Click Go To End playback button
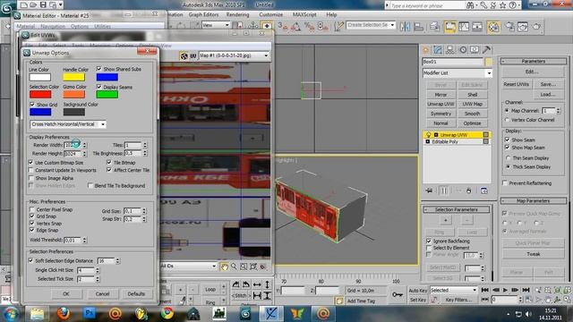This screenshot has height=322, width=573. pos(526,290)
